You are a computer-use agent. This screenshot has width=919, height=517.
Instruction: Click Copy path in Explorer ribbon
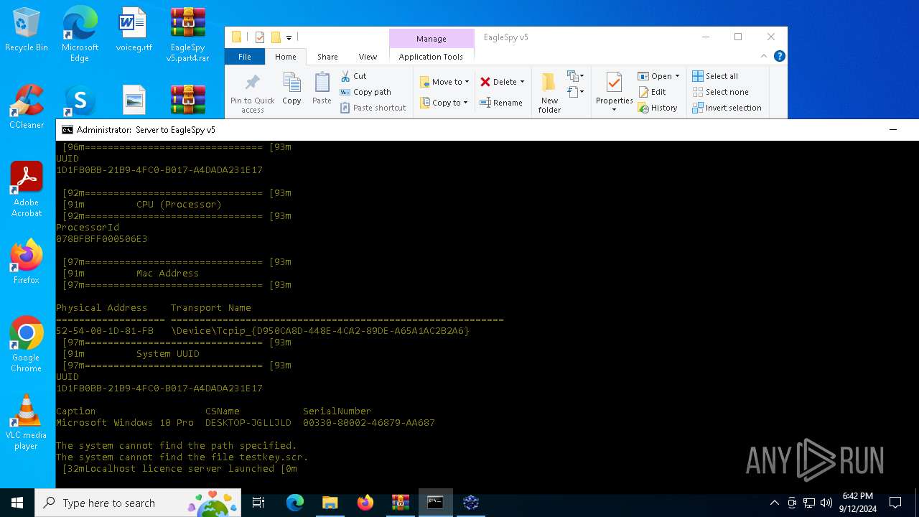click(x=365, y=92)
